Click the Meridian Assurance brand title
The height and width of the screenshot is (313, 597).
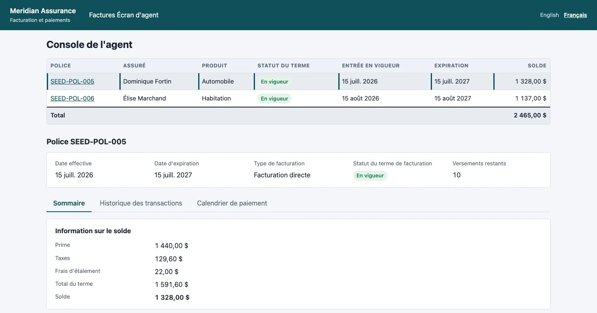pyautogui.click(x=43, y=11)
